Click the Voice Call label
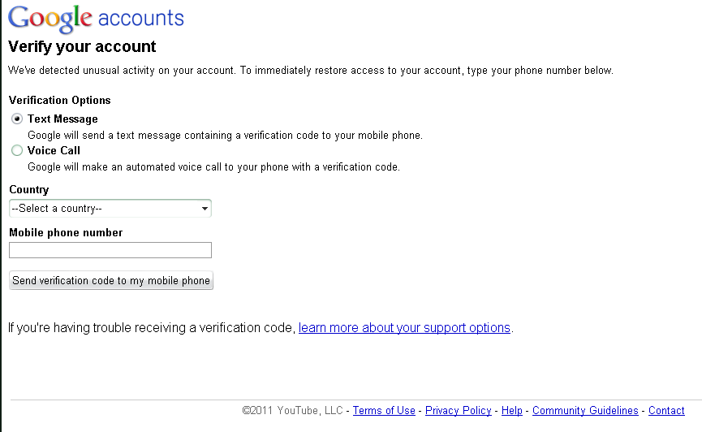The height and width of the screenshot is (432, 702). [x=54, y=150]
